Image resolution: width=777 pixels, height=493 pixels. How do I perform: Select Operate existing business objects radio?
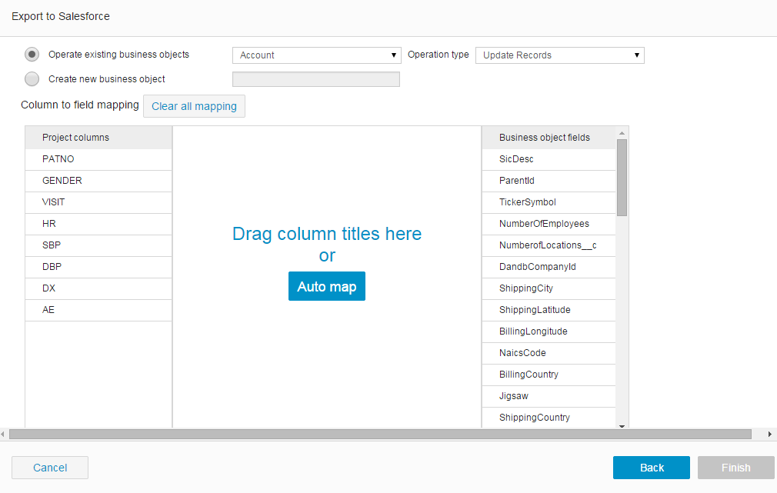[x=32, y=55]
